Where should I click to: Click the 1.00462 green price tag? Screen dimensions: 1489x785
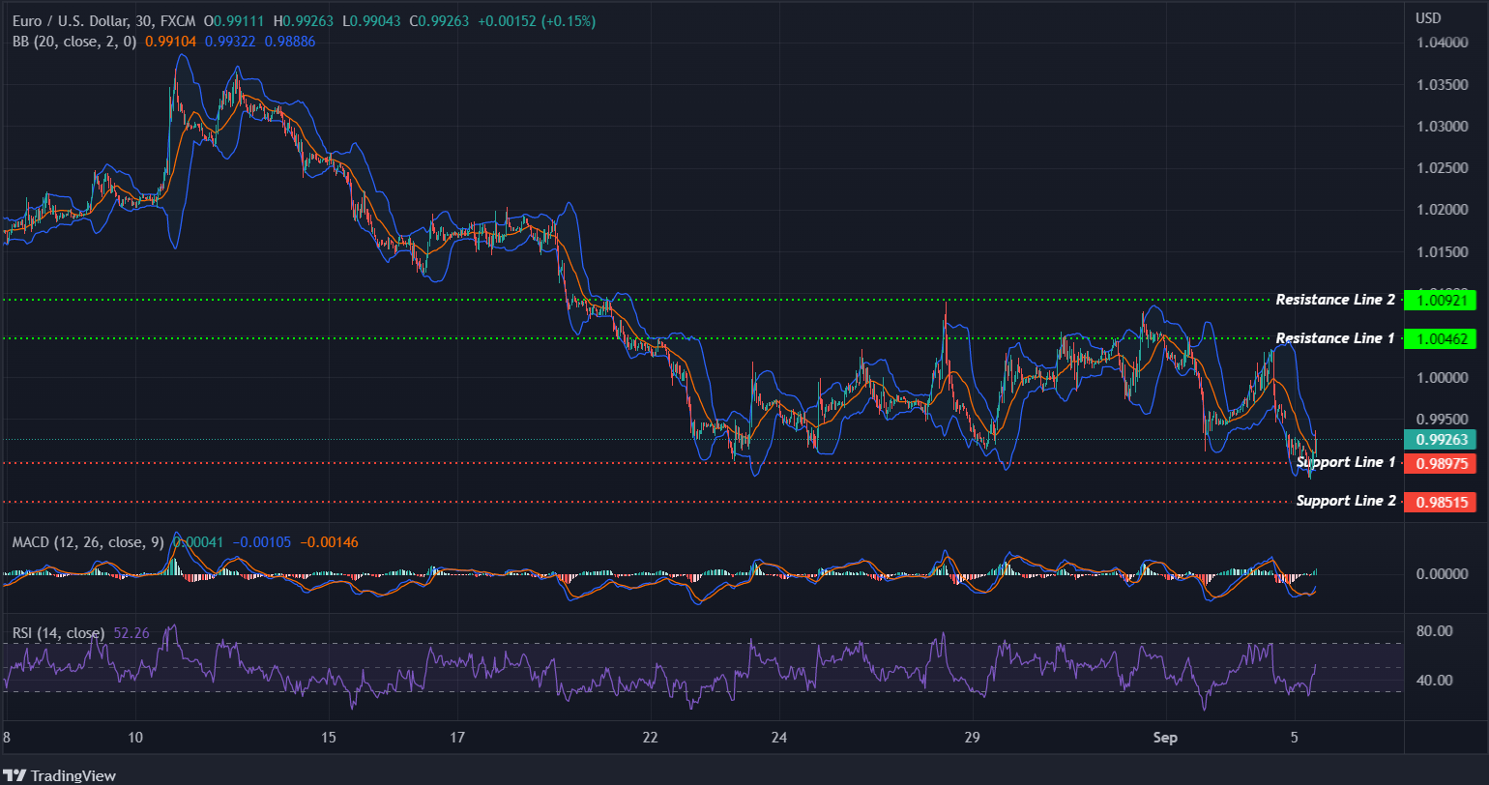click(x=1440, y=339)
